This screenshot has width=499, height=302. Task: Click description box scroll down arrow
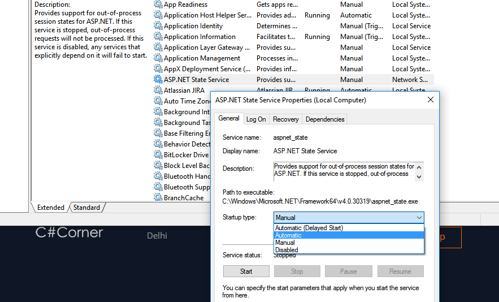(x=419, y=177)
